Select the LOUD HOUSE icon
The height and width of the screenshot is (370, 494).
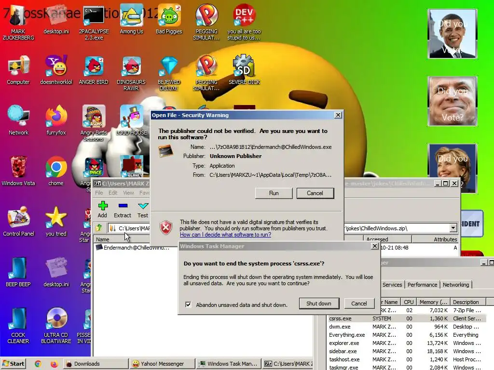tap(131, 120)
